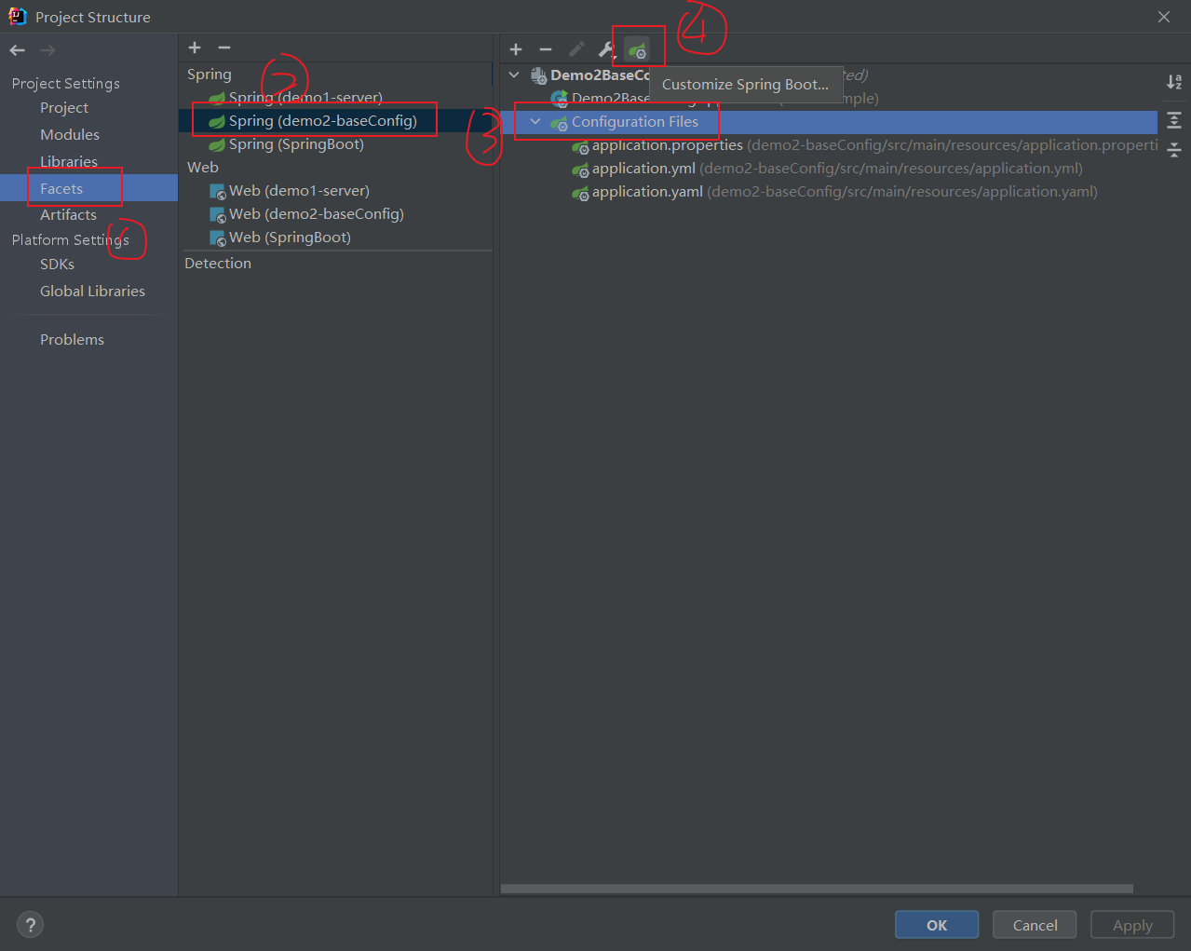Viewport: 1191px width, 951px height.
Task: Click the Configuration Files folder icon
Action: [559, 123]
